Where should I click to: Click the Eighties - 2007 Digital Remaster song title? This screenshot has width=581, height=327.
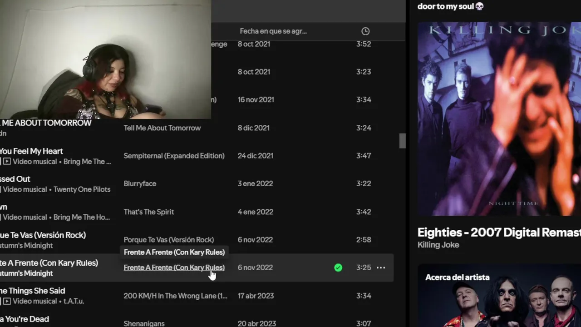click(499, 233)
